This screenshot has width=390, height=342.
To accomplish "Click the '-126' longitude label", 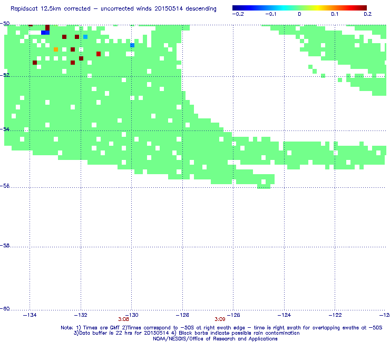I will coord(233,315).
